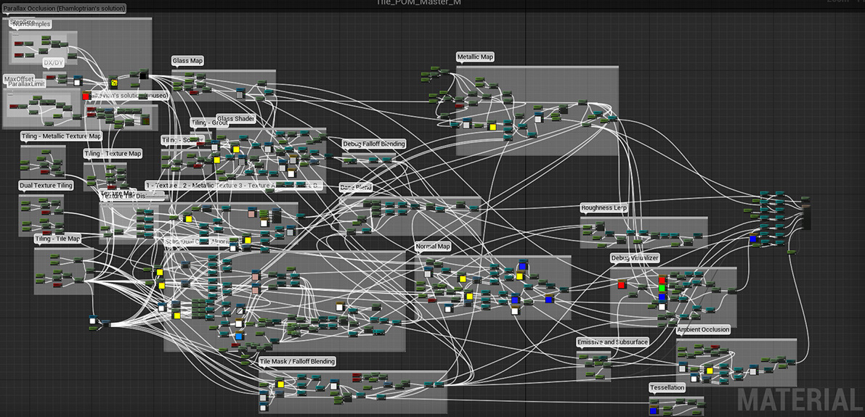The image size is (865, 417).
Task: Select the Tiling - Grout comment label
Action: pyautogui.click(x=210, y=123)
